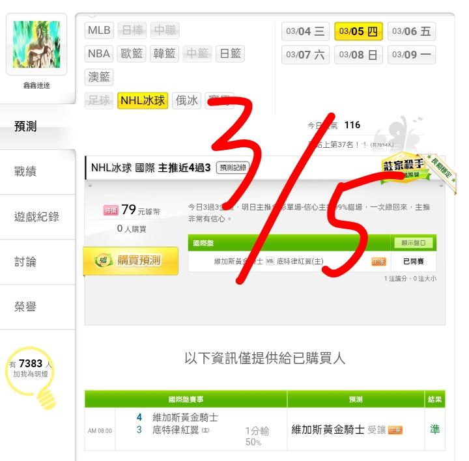Select the MLB league filter
The height and width of the screenshot is (461, 469).
click(99, 30)
